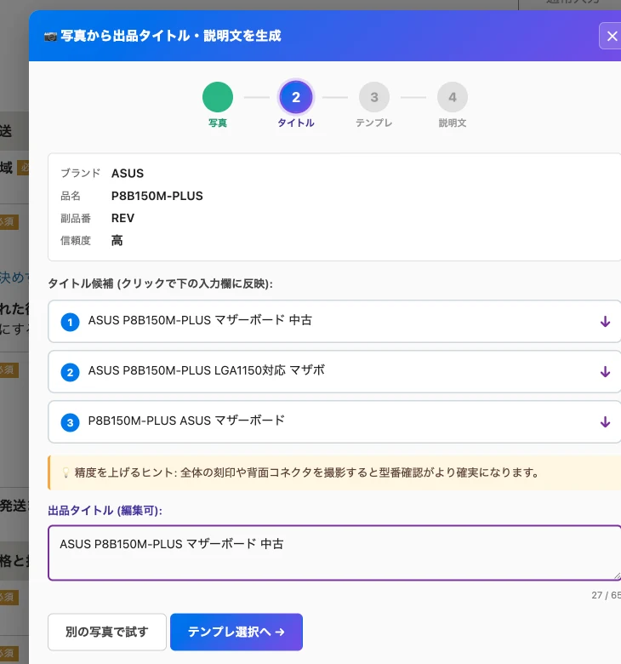Click the textarea resize handle corner

click(618, 576)
